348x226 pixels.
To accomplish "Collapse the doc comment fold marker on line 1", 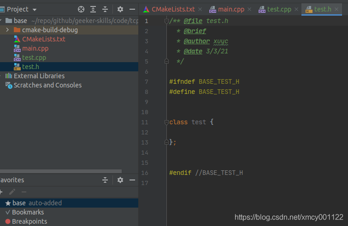I will 166,21.
